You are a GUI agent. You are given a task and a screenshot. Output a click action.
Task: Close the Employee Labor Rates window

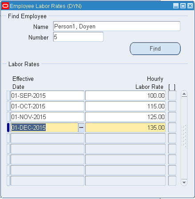[190, 6]
